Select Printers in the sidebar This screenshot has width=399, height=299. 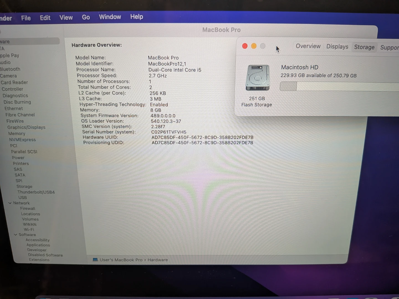21,164
